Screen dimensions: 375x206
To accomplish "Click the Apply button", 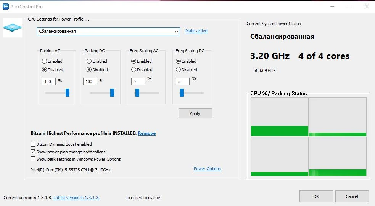I will (x=195, y=113).
